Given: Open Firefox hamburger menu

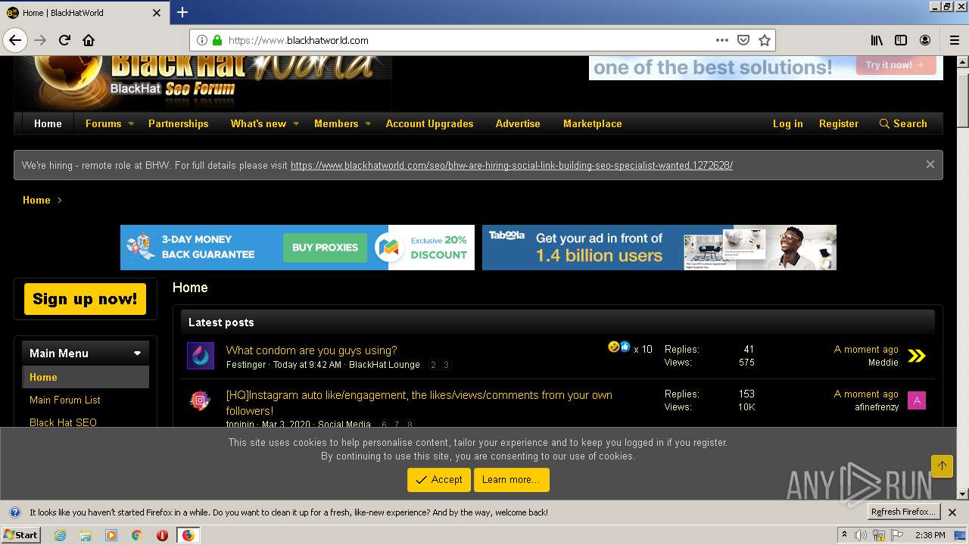Looking at the screenshot, I should (955, 40).
